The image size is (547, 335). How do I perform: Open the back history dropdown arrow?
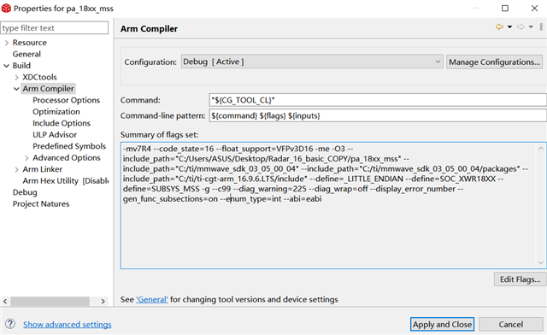509,26
